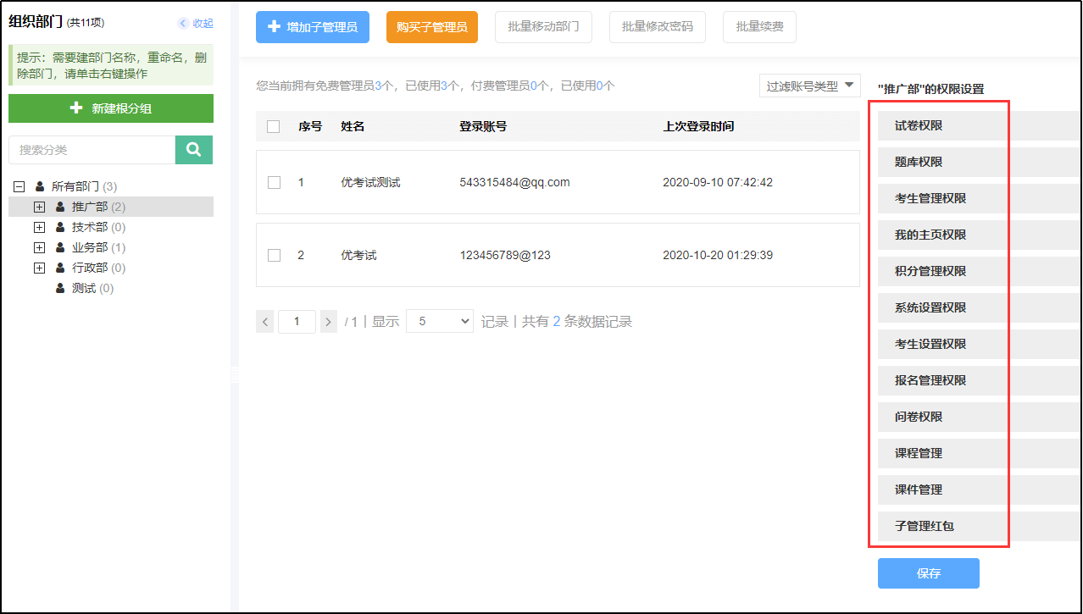Open 问卷权限 permission section
This screenshot has width=1083, height=614.
pos(980,417)
